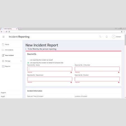
Task: Go to Home in sidebar
Action: 11,45
